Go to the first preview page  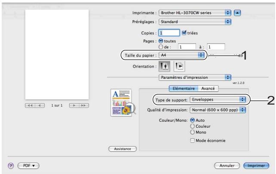click(x=30, y=105)
